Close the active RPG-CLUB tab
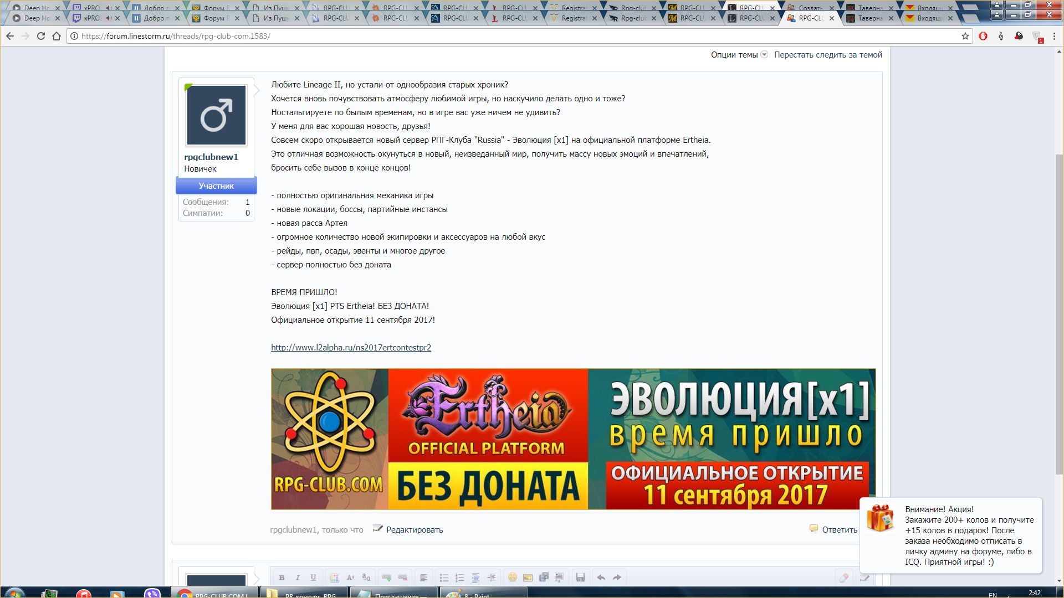 pos(832,18)
